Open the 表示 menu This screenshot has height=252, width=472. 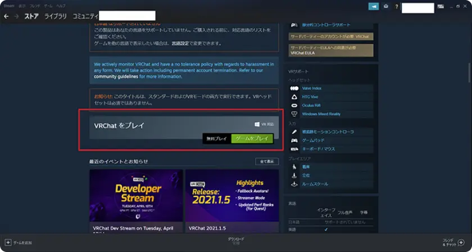coord(22,6)
